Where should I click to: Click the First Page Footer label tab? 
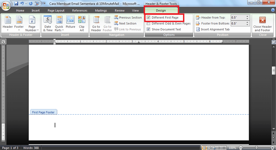(x=43, y=112)
